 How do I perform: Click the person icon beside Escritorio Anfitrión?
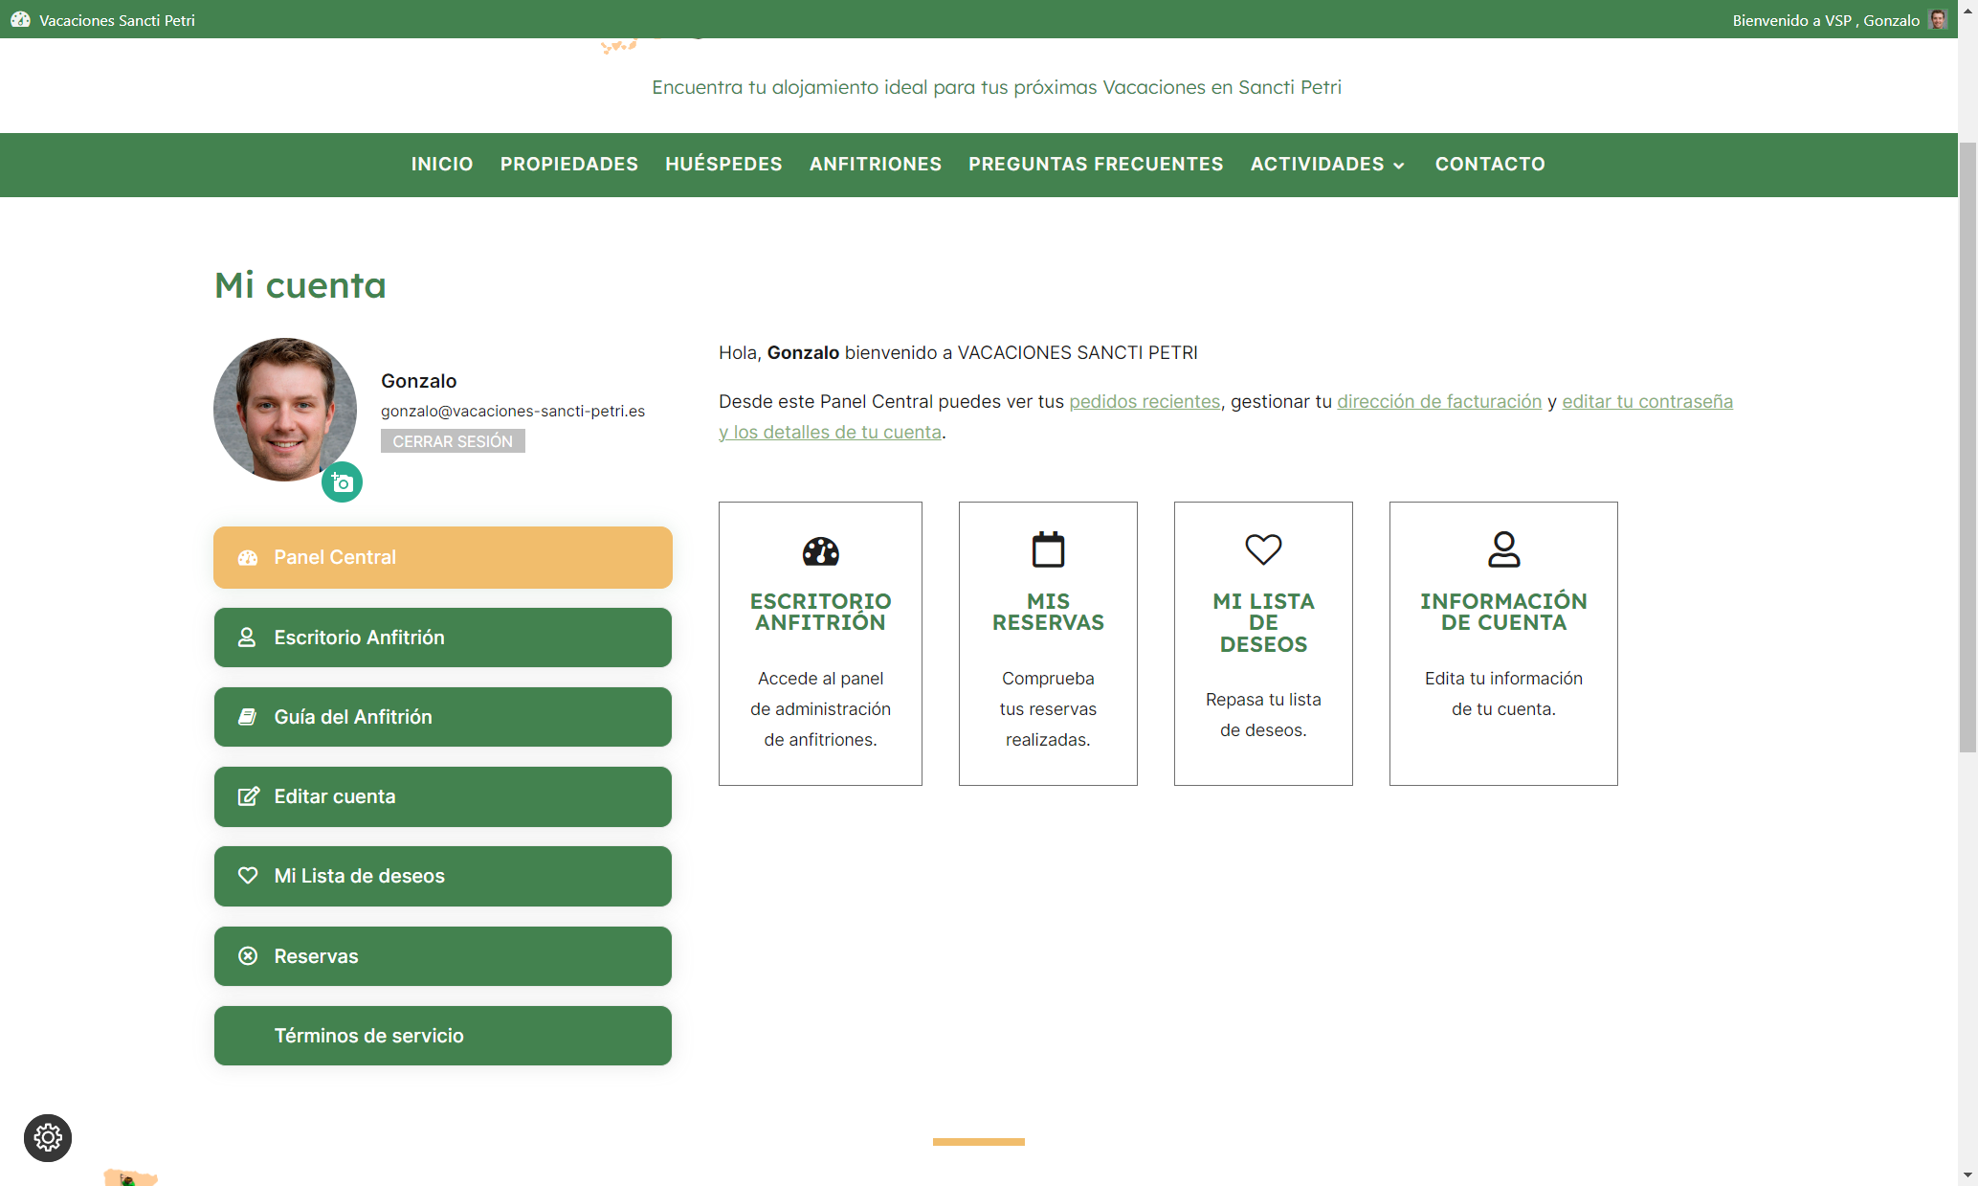247,638
